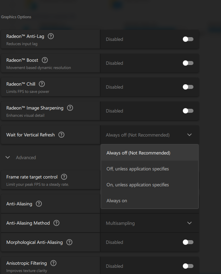The height and width of the screenshot is (274, 221).
Task: Click the question mark next to Radeon Chill
Action: coord(42,84)
